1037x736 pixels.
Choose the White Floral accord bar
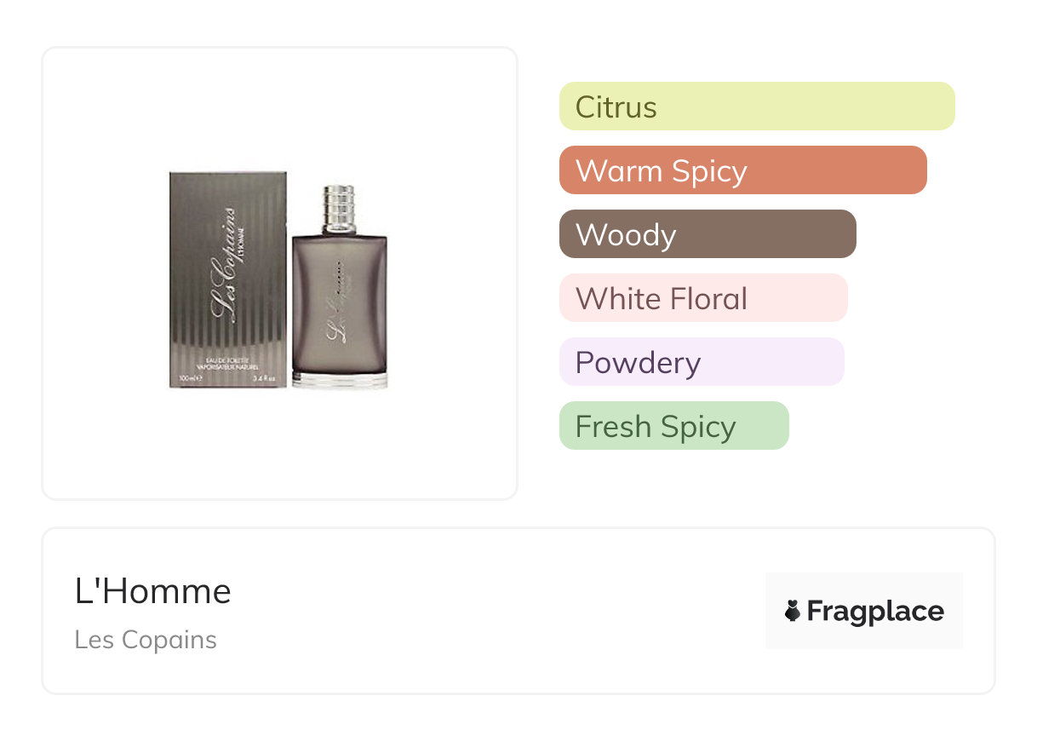[702, 298]
